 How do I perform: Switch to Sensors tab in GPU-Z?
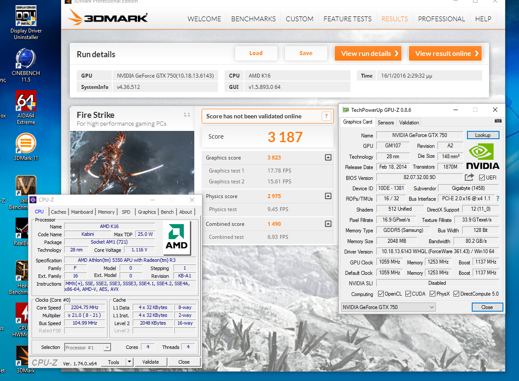point(385,123)
